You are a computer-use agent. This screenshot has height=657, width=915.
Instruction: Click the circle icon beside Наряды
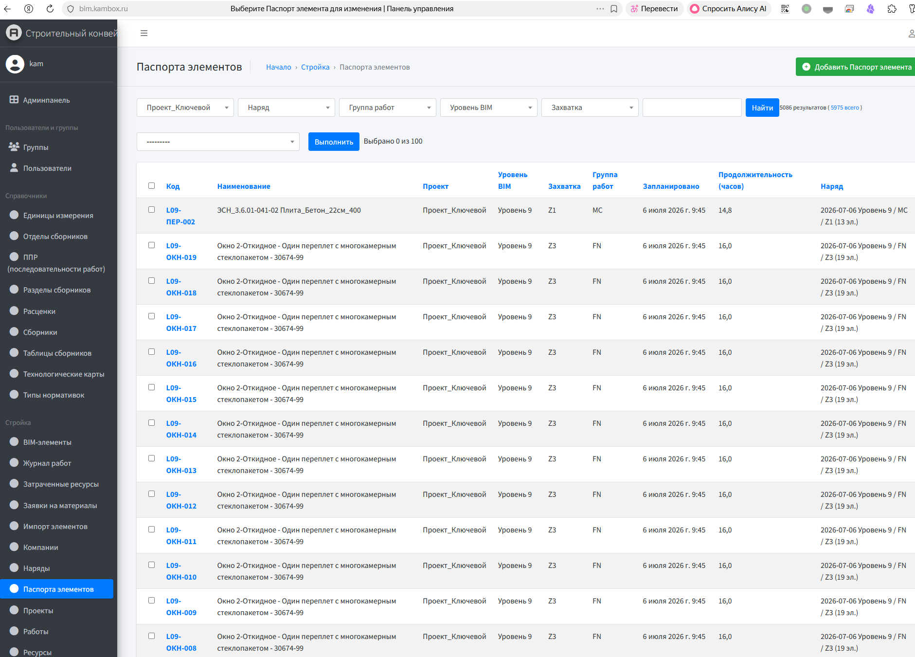coord(14,567)
